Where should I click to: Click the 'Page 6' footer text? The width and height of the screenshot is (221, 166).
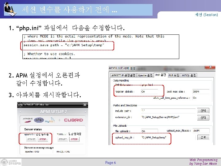[x=110, y=163]
